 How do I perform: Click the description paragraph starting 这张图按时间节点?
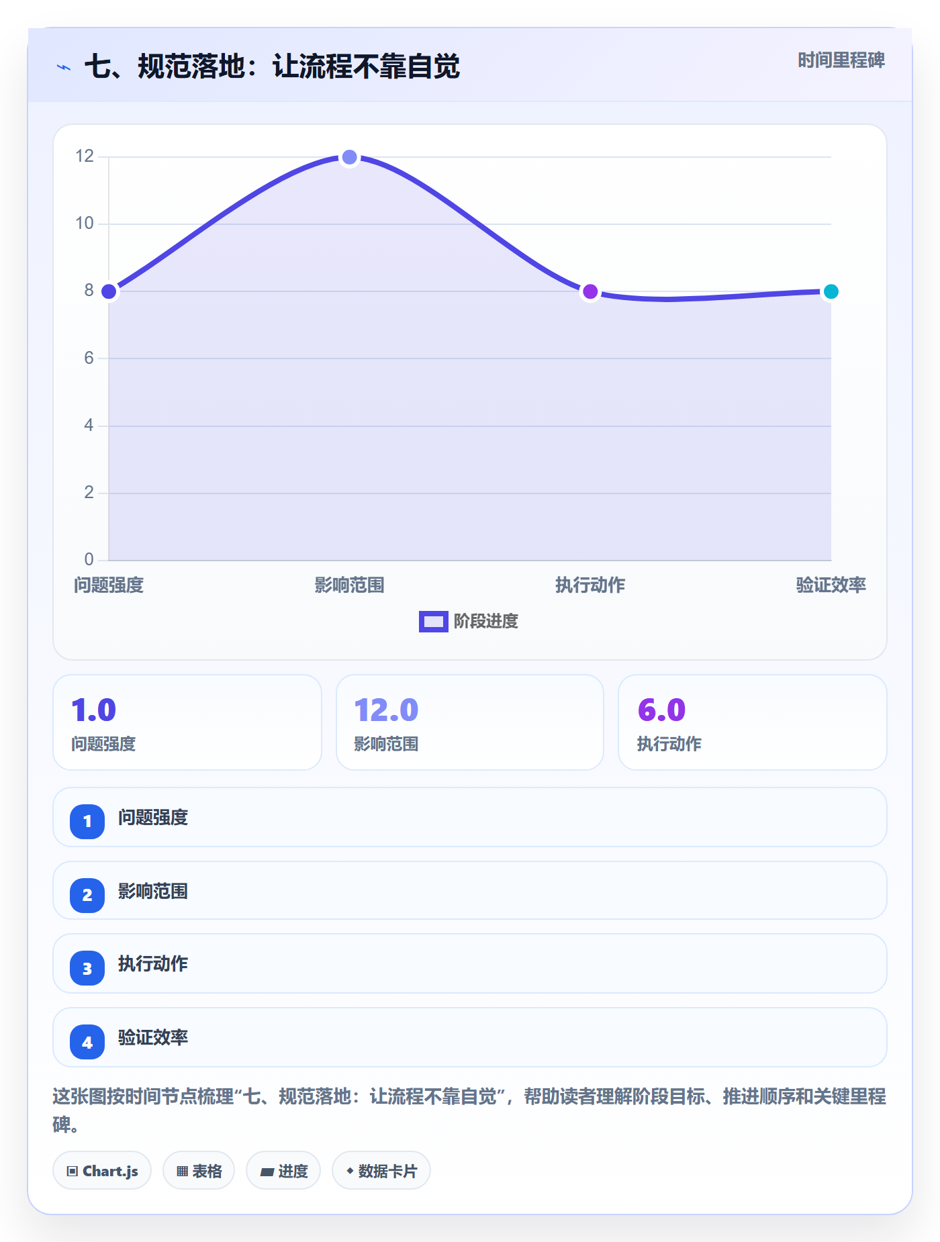coord(469,1110)
